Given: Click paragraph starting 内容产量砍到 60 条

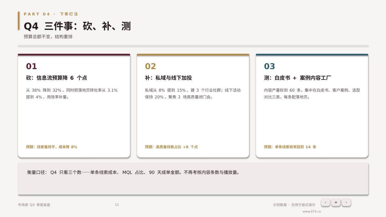Looking at the screenshot, I should coord(312,94).
